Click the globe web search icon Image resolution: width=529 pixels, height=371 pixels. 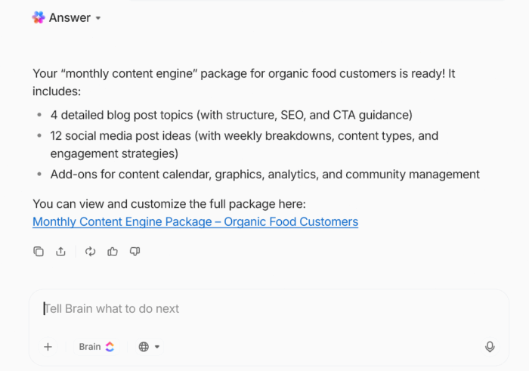click(x=144, y=347)
